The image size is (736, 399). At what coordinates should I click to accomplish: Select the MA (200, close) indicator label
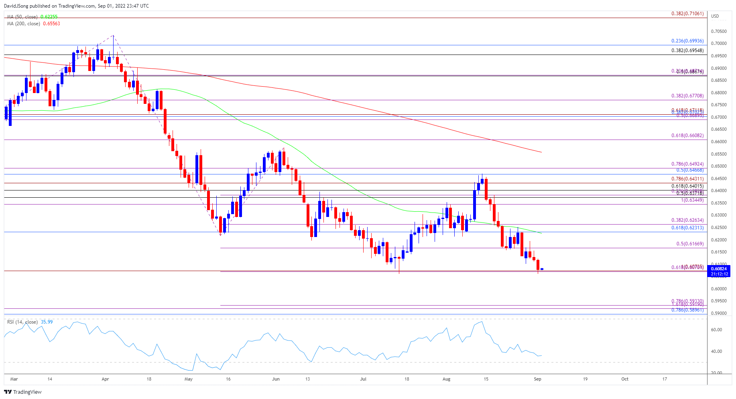point(24,24)
